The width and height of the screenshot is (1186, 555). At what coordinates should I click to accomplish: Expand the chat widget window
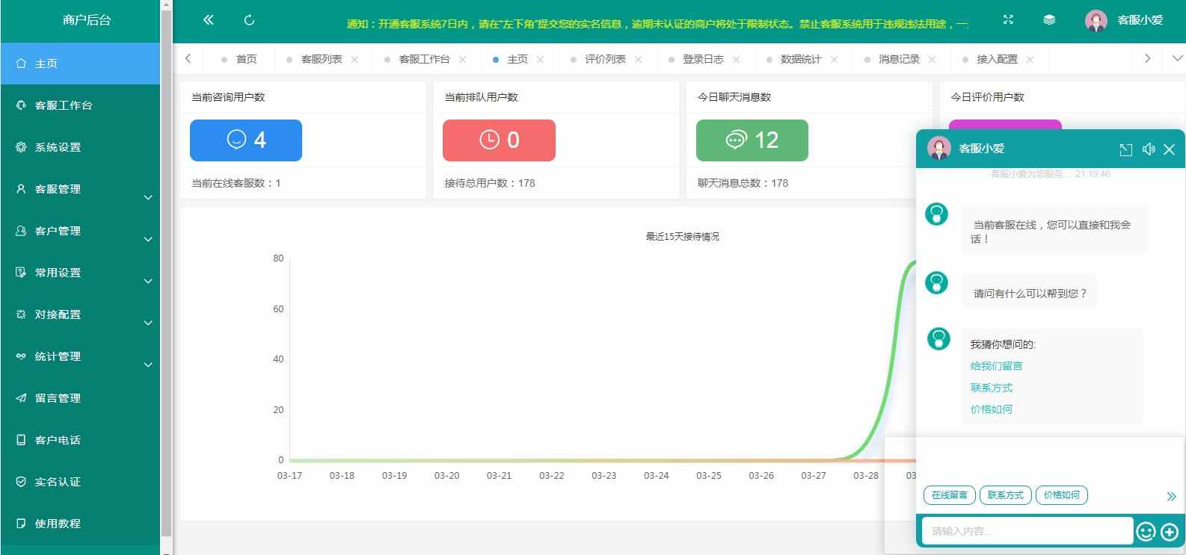tap(1125, 149)
